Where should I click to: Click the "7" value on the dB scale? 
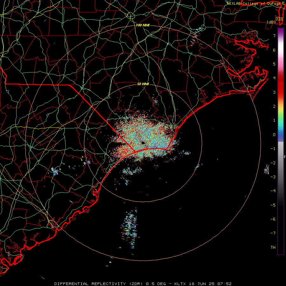coord(274,36)
